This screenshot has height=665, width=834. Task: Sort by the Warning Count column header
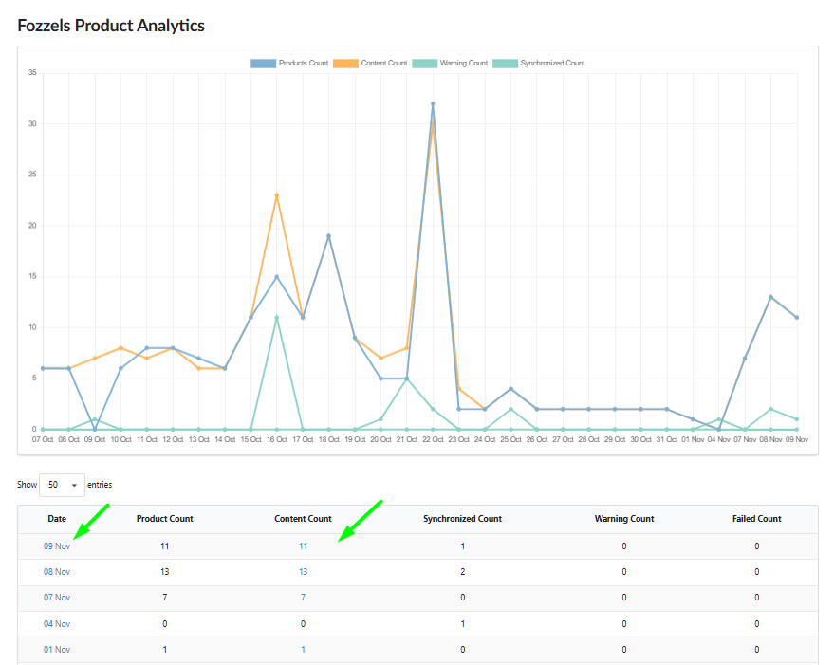[x=624, y=519]
